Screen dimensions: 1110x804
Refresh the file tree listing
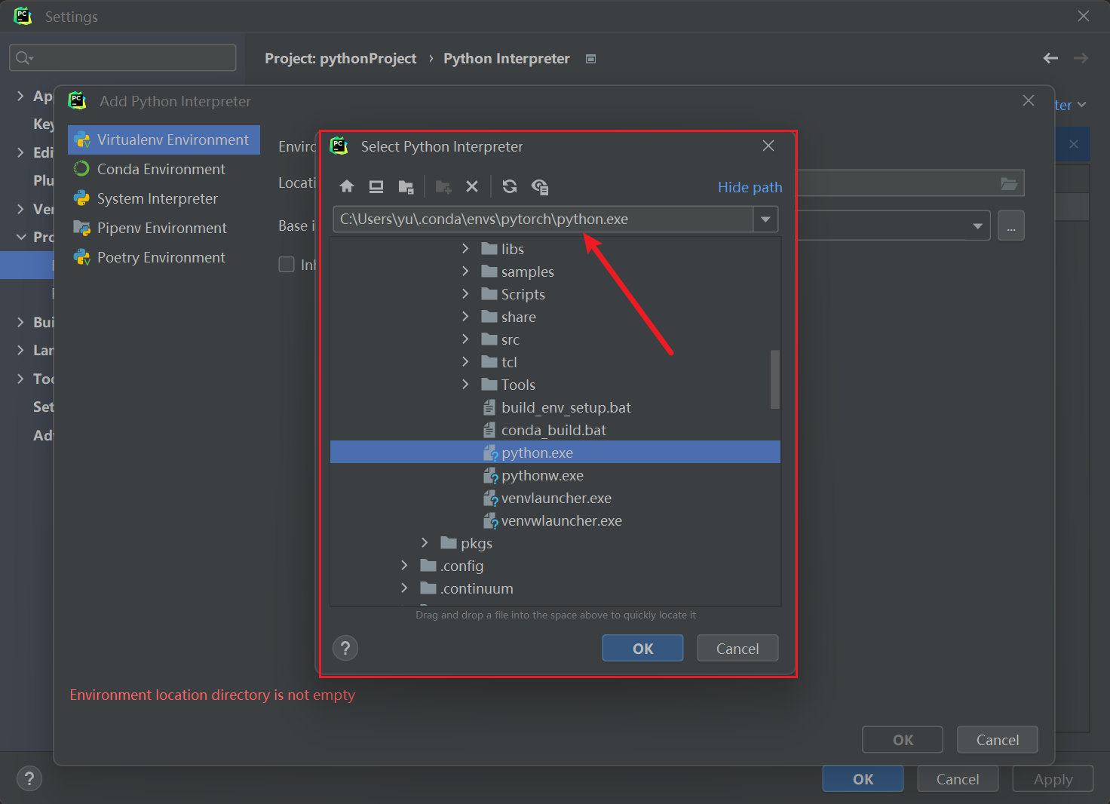click(510, 186)
